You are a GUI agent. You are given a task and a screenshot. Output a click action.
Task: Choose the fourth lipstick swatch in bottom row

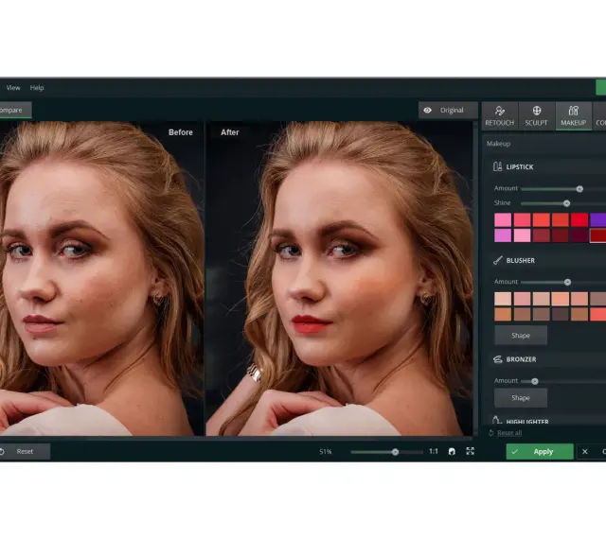tap(560, 235)
